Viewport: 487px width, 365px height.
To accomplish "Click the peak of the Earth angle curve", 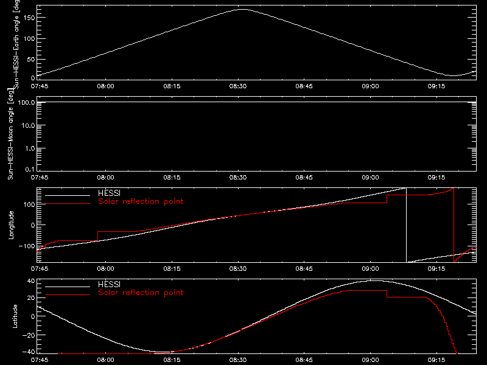I will point(242,9).
